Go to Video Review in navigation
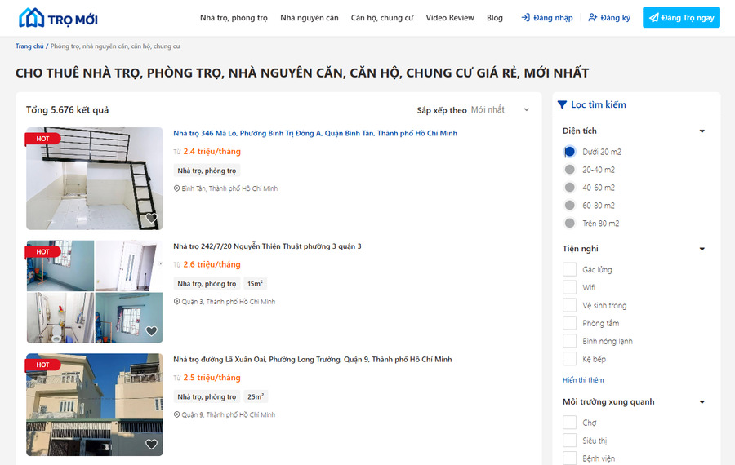The image size is (735, 465). click(449, 18)
